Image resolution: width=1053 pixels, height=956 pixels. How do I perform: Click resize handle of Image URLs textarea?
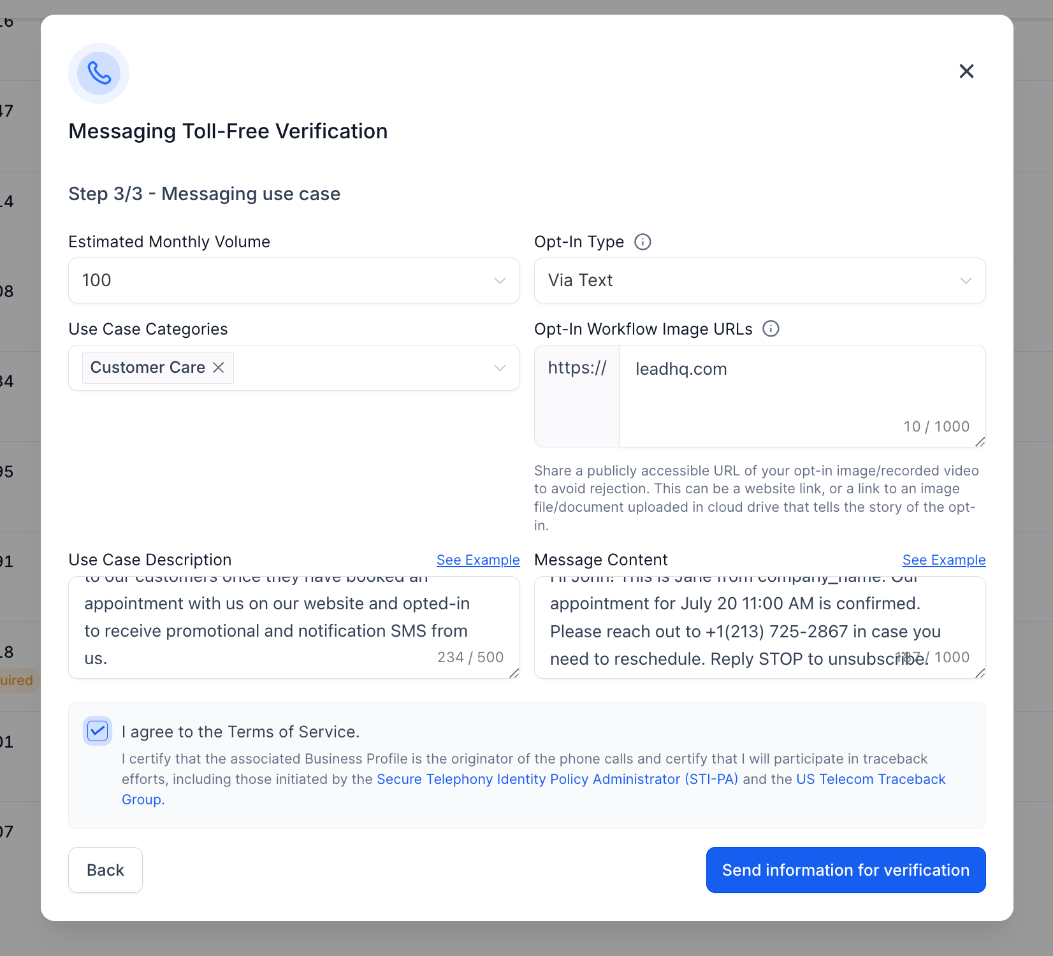(980, 442)
